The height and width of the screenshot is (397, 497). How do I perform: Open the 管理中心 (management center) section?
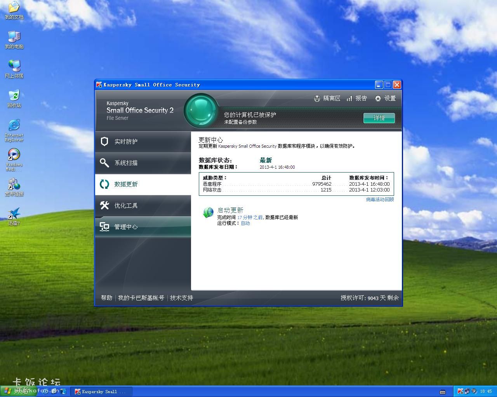point(143,227)
